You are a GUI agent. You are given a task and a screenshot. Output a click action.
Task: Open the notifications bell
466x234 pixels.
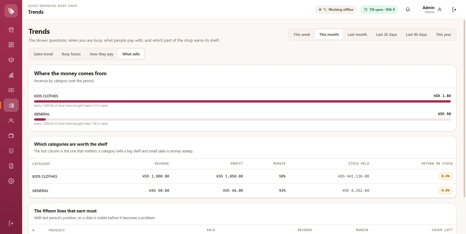click(408, 10)
